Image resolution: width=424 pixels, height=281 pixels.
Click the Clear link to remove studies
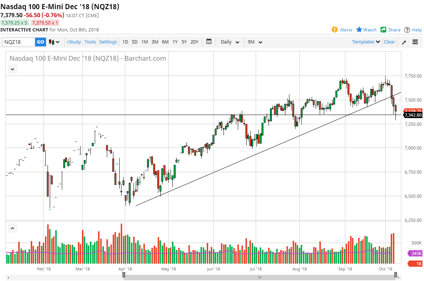click(x=389, y=42)
